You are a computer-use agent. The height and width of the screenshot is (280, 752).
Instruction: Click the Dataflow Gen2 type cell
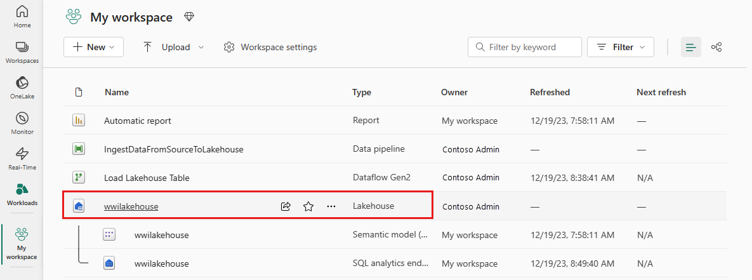pos(382,177)
